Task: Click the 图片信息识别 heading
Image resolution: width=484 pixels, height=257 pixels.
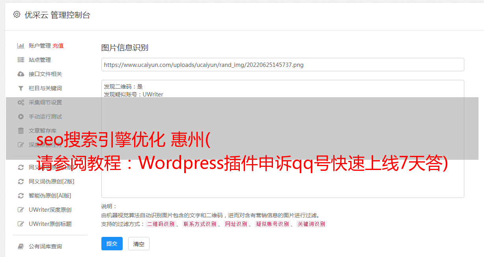Action: tap(125, 48)
